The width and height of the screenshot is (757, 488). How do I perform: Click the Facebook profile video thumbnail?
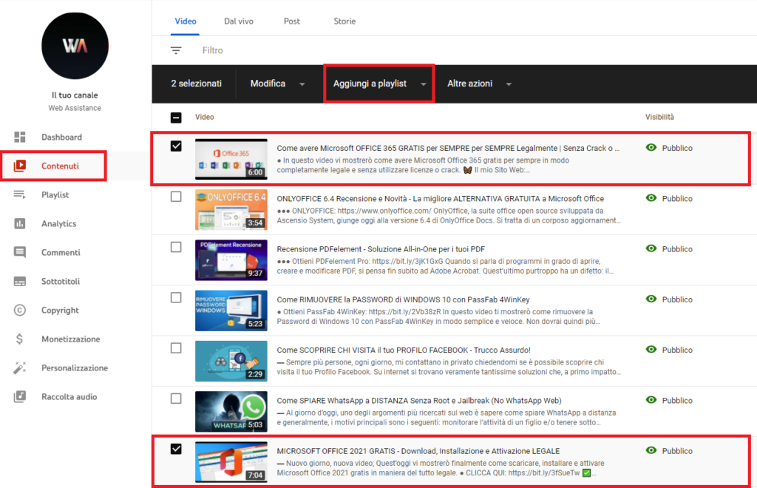(231, 361)
